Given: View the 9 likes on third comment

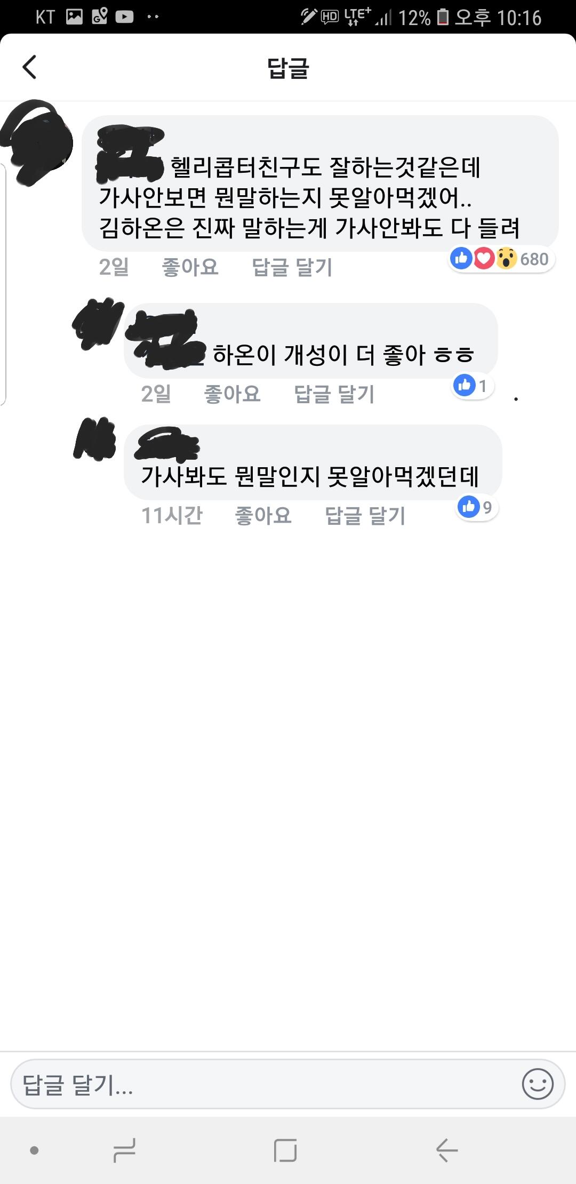Looking at the screenshot, I should click(477, 507).
